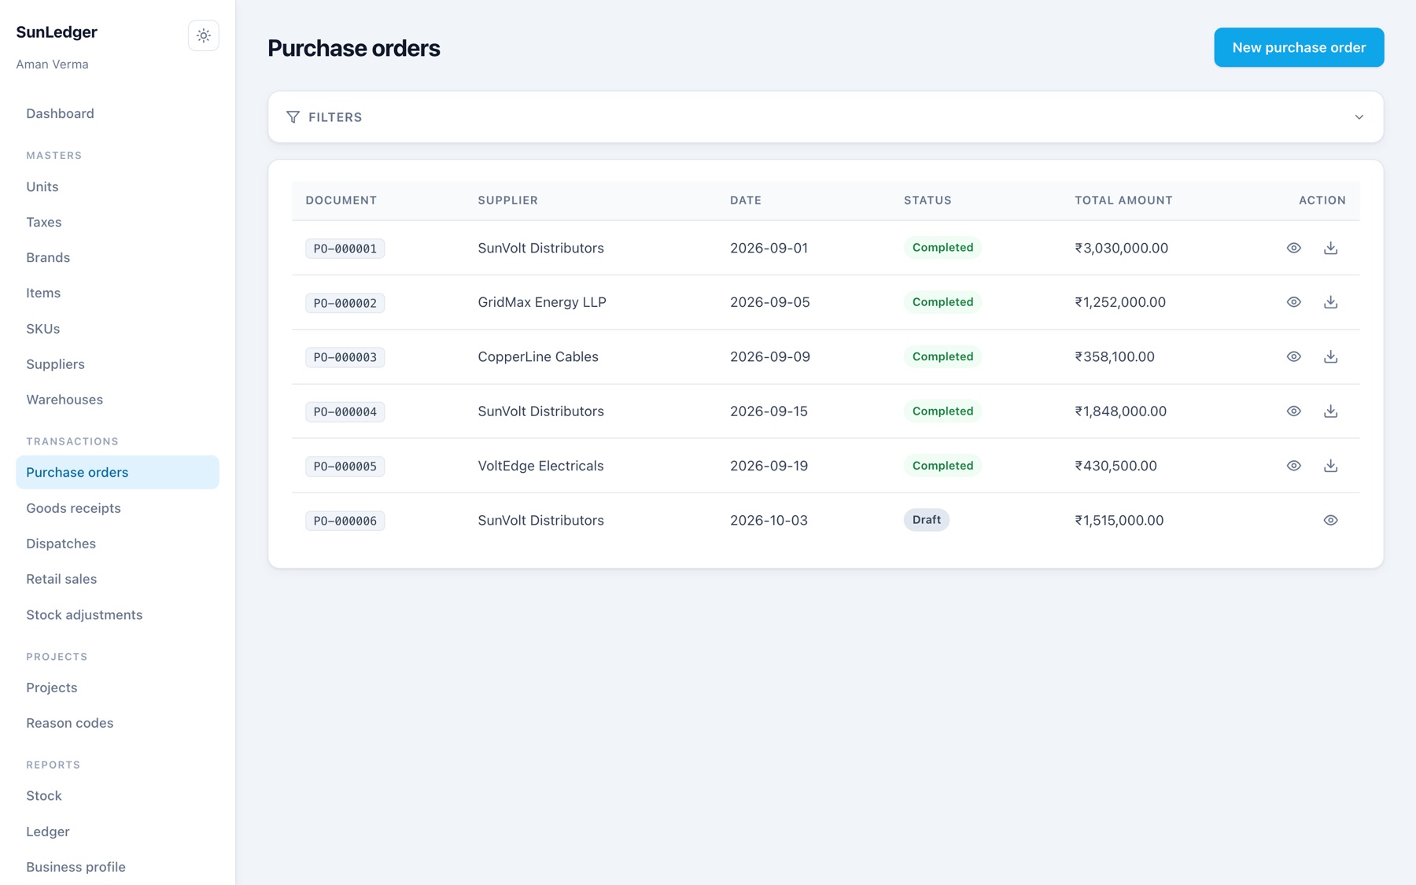The width and height of the screenshot is (1416, 885).
Task: Open Dashboard in the sidebar
Action: (x=117, y=113)
